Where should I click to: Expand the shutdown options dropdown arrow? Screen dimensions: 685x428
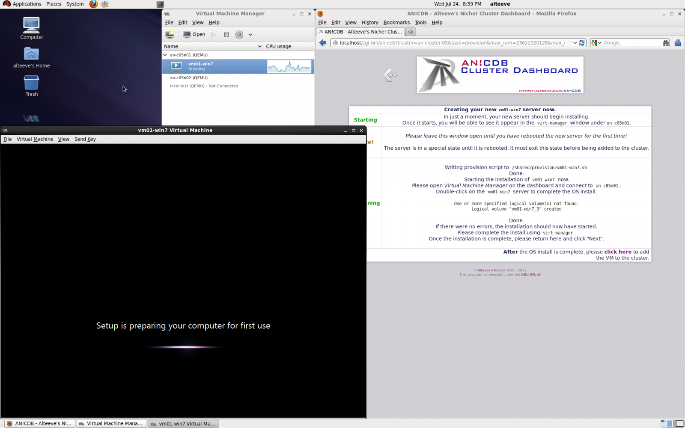point(250,34)
